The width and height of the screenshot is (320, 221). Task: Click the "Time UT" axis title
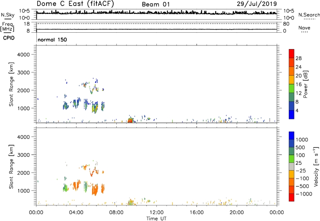pyautogui.click(x=156, y=219)
